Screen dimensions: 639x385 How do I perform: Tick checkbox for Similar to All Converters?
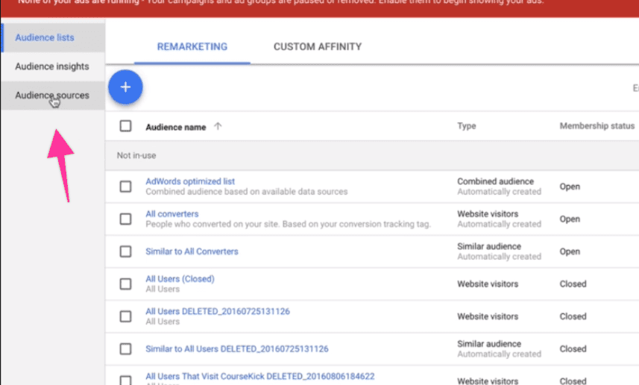click(x=125, y=251)
